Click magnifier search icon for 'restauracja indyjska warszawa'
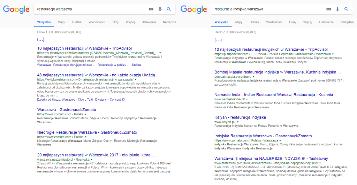The height and width of the screenshot is (185, 357). click(x=346, y=9)
